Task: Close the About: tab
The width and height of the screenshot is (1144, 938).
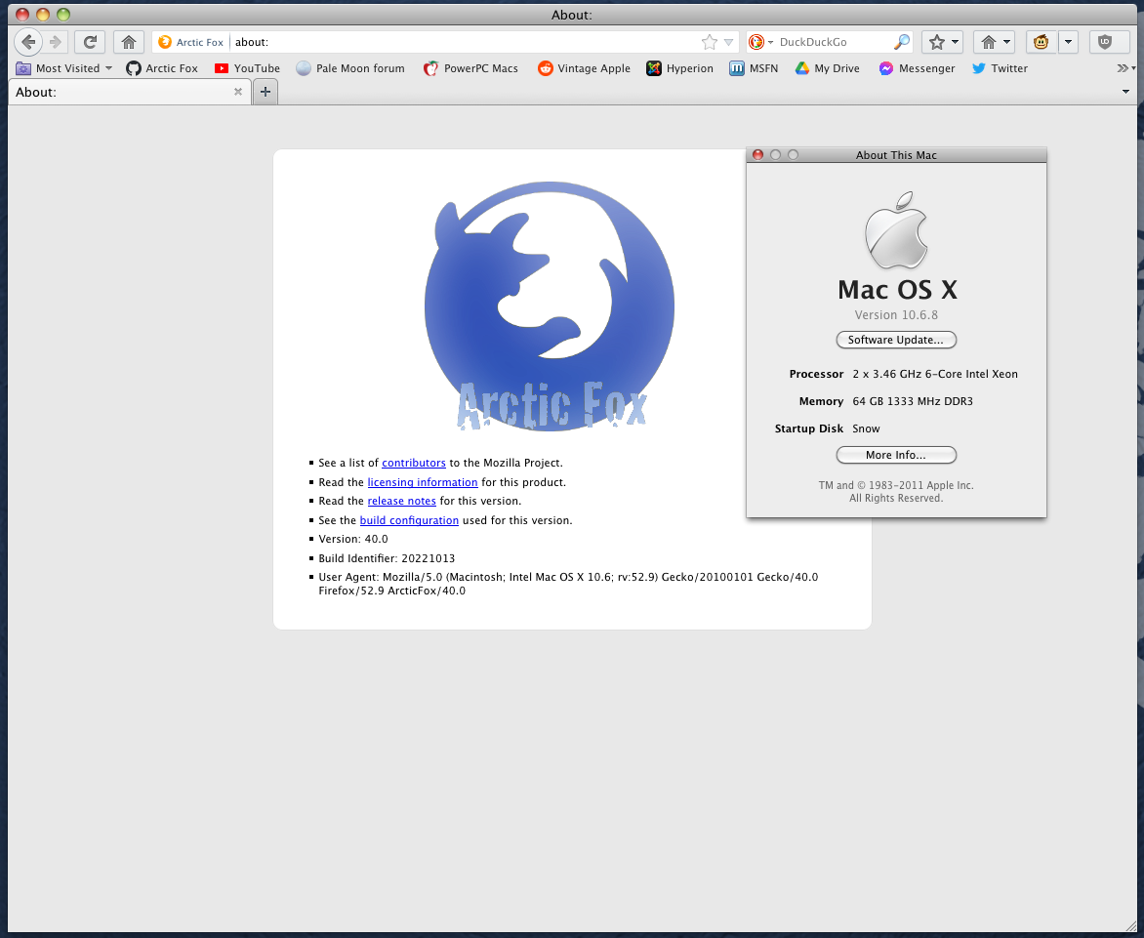Action: (238, 92)
